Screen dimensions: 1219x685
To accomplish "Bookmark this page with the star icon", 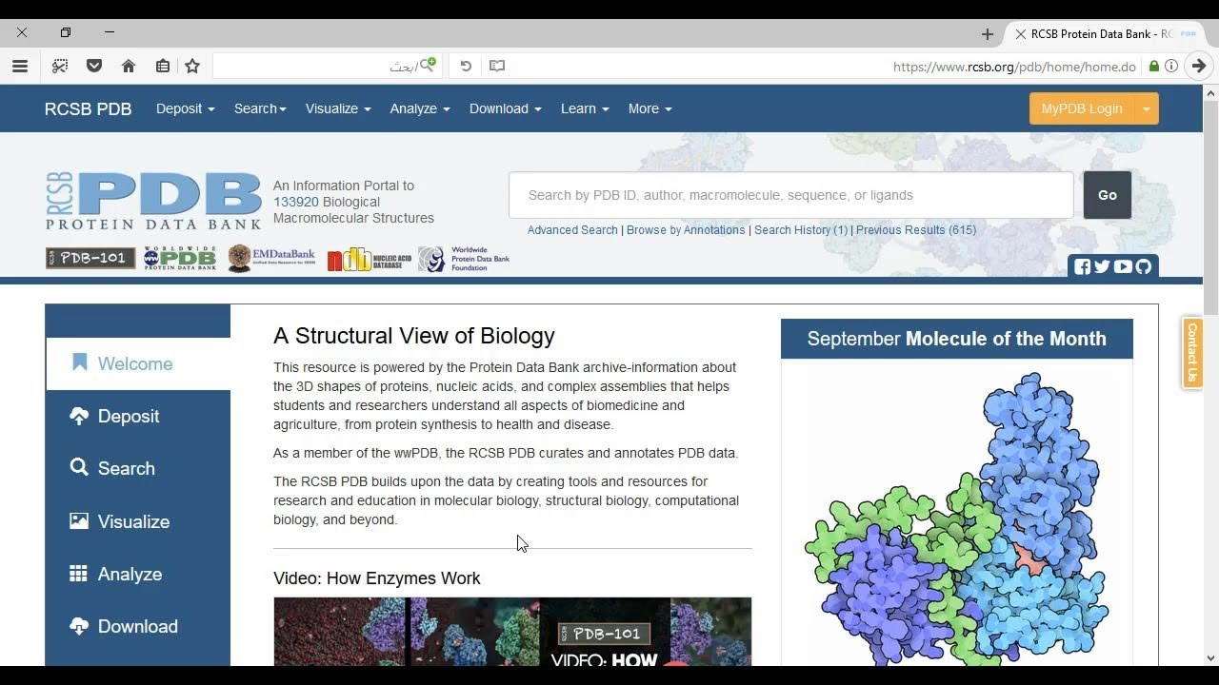I will (192, 66).
